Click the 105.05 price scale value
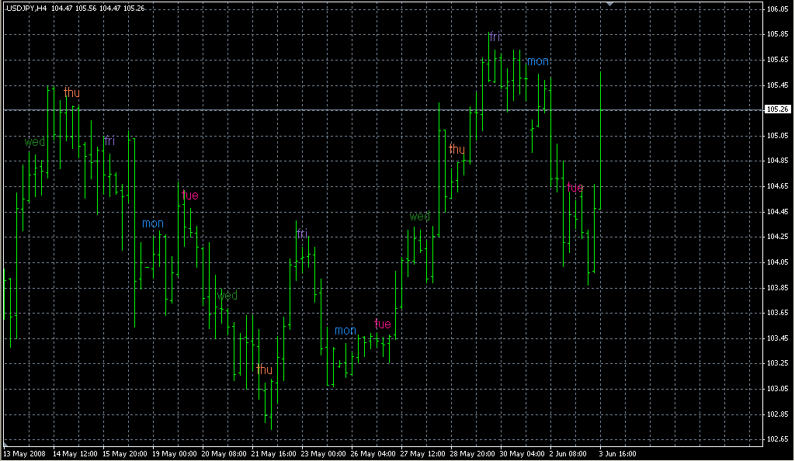The width and height of the screenshot is (795, 461). coord(777,136)
